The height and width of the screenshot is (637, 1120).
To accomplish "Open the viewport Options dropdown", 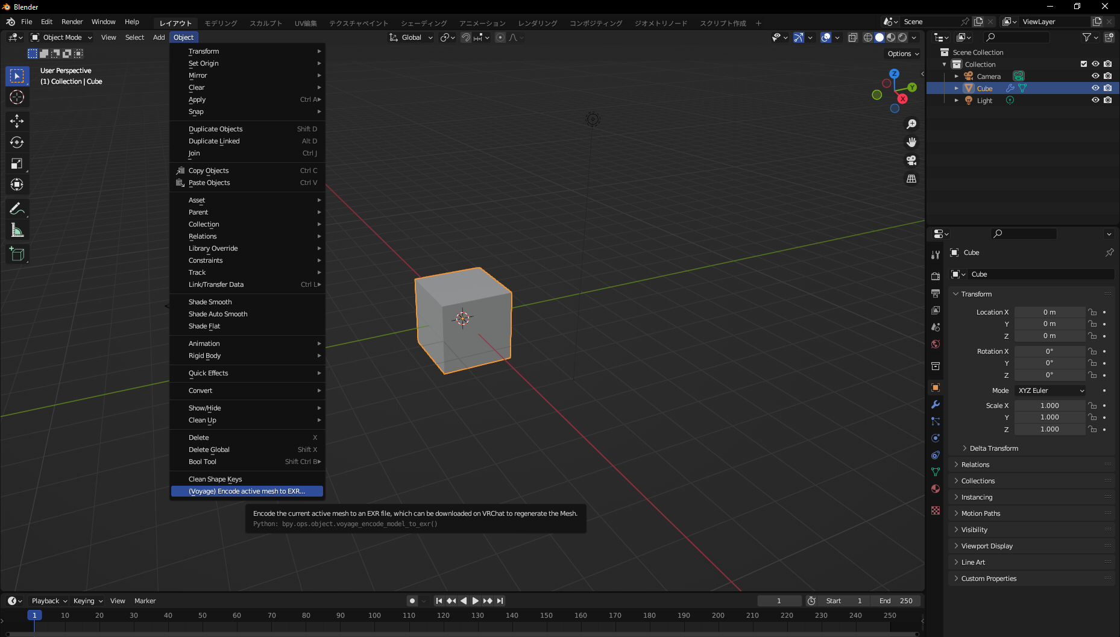I will click(x=903, y=54).
